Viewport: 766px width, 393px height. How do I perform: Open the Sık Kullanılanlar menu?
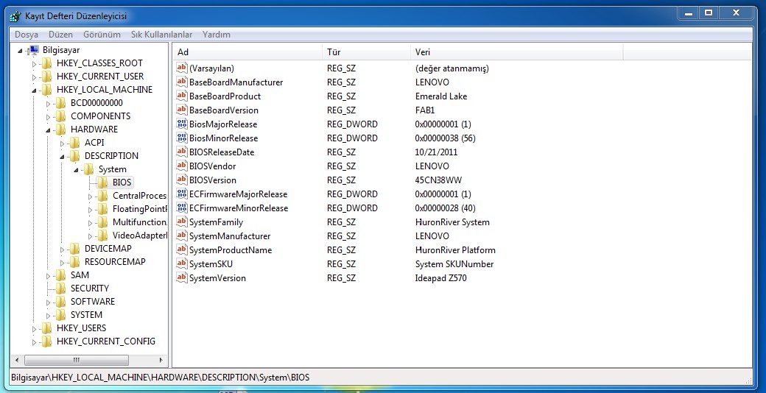coord(161,35)
